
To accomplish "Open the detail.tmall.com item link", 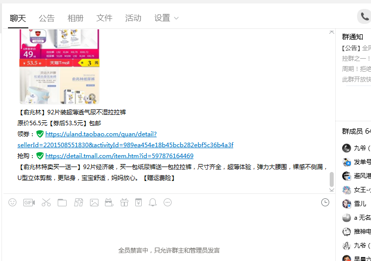I will pos(119,156).
